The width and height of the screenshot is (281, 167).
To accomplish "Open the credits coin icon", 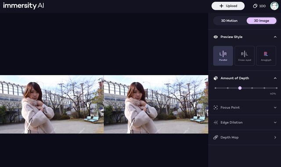I will [255, 6].
